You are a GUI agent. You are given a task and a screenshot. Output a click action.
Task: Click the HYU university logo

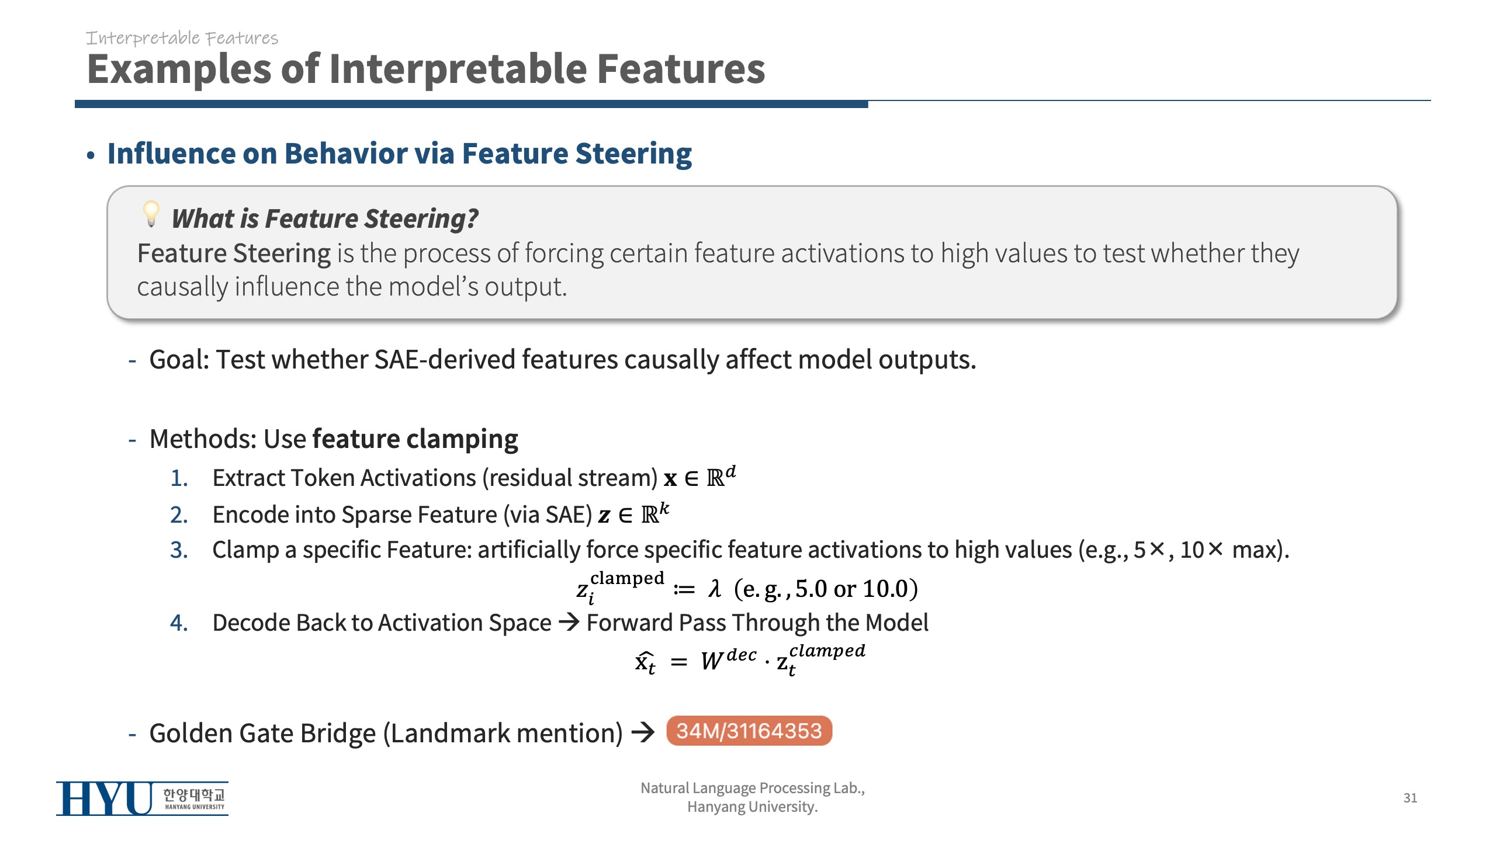click(x=142, y=798)
